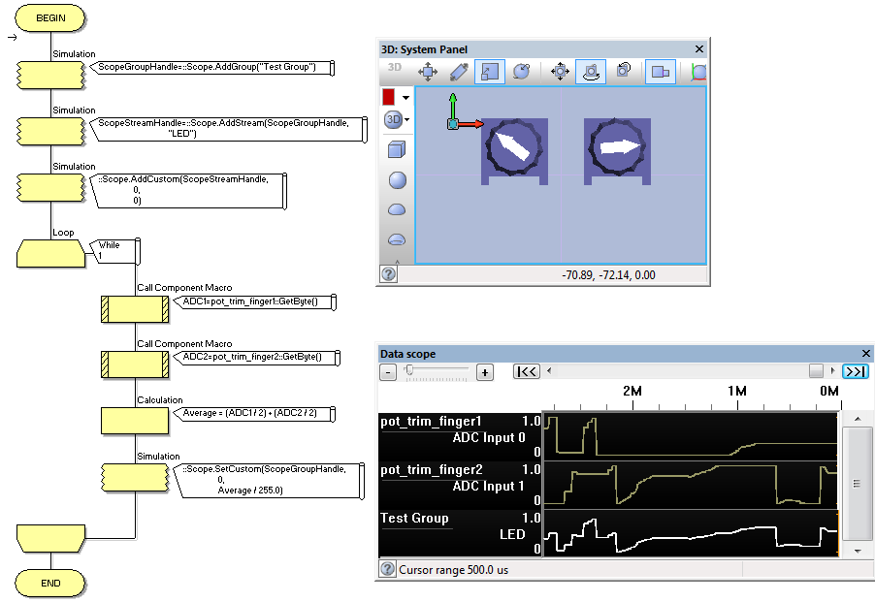
Task: Click the Cursor range 500.0 us status text
Action: (453, 570)
